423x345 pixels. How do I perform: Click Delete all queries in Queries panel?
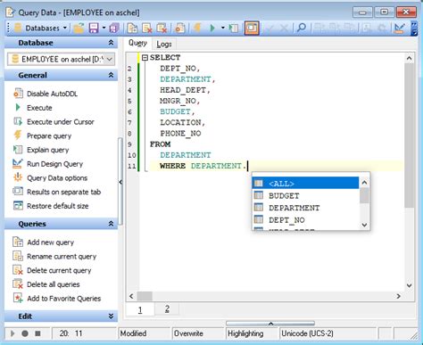tap(46, 284)
